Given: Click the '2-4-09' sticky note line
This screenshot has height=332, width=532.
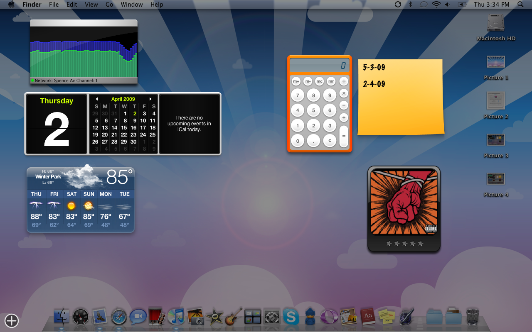Looking at the screenshot, I should 374,84.
